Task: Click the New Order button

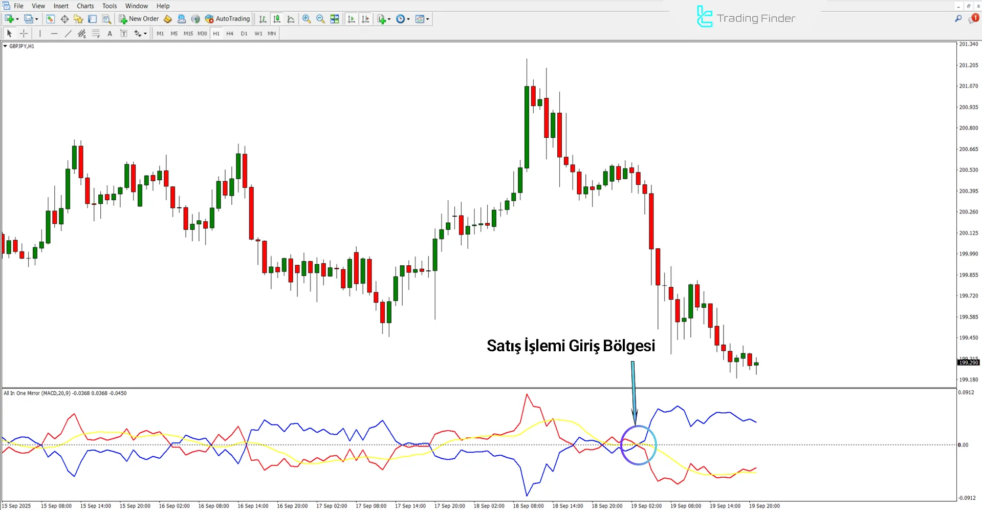Action: click(x=139, y=19)
